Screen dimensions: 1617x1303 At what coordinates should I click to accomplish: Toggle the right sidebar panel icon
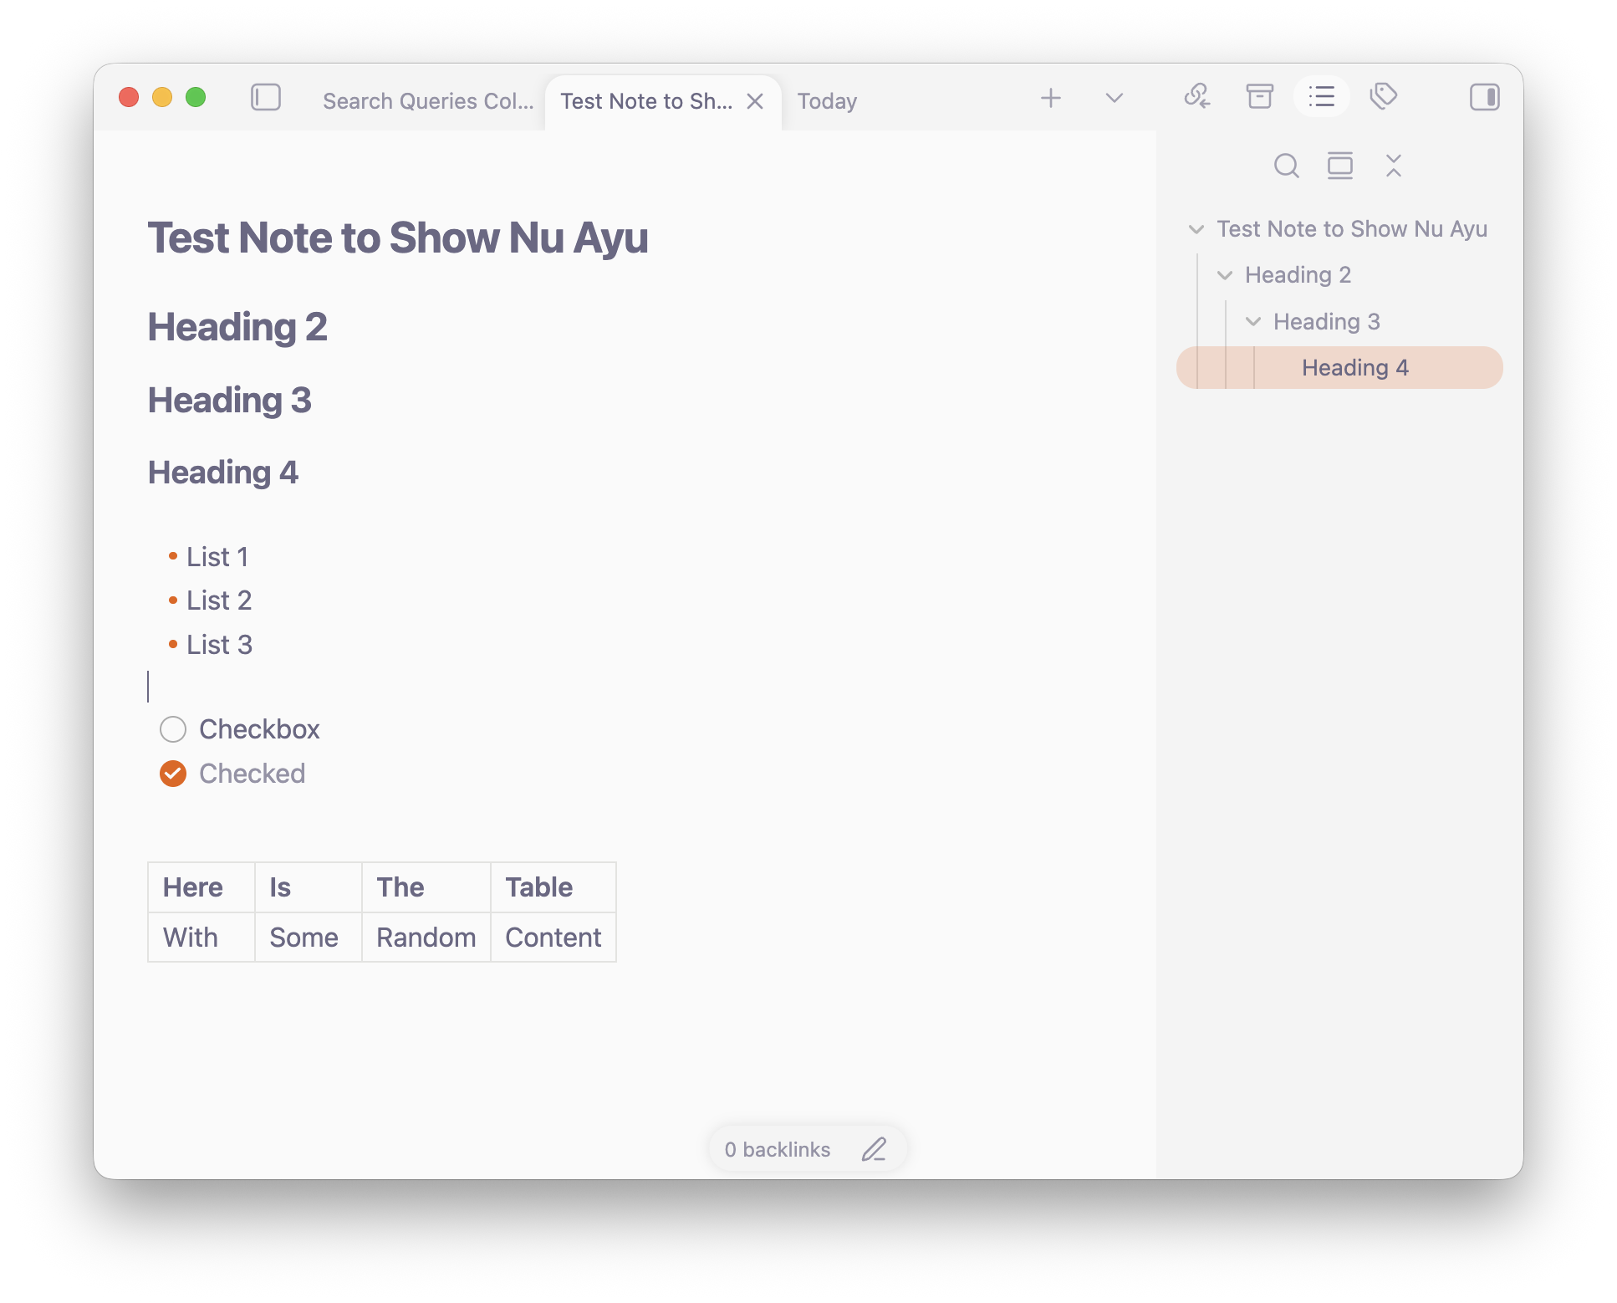(1485, 97)
